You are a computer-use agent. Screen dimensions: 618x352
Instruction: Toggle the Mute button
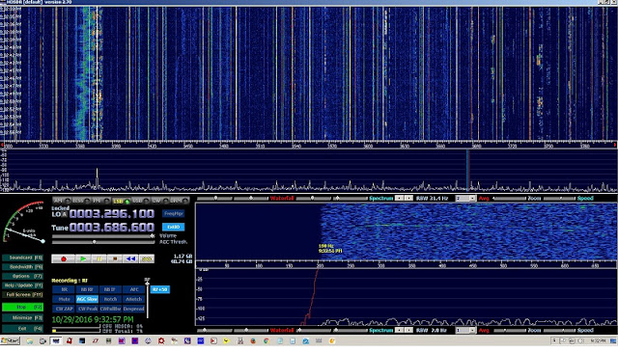coord(64,299)
